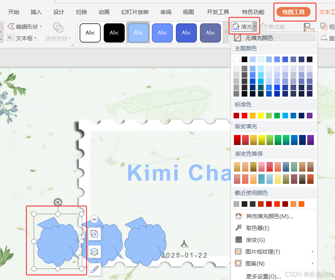The height and width of the screenshot is (280, 335).
Task: Click the Merge Shapes (合并形状) icon
Action: [58, 27]
